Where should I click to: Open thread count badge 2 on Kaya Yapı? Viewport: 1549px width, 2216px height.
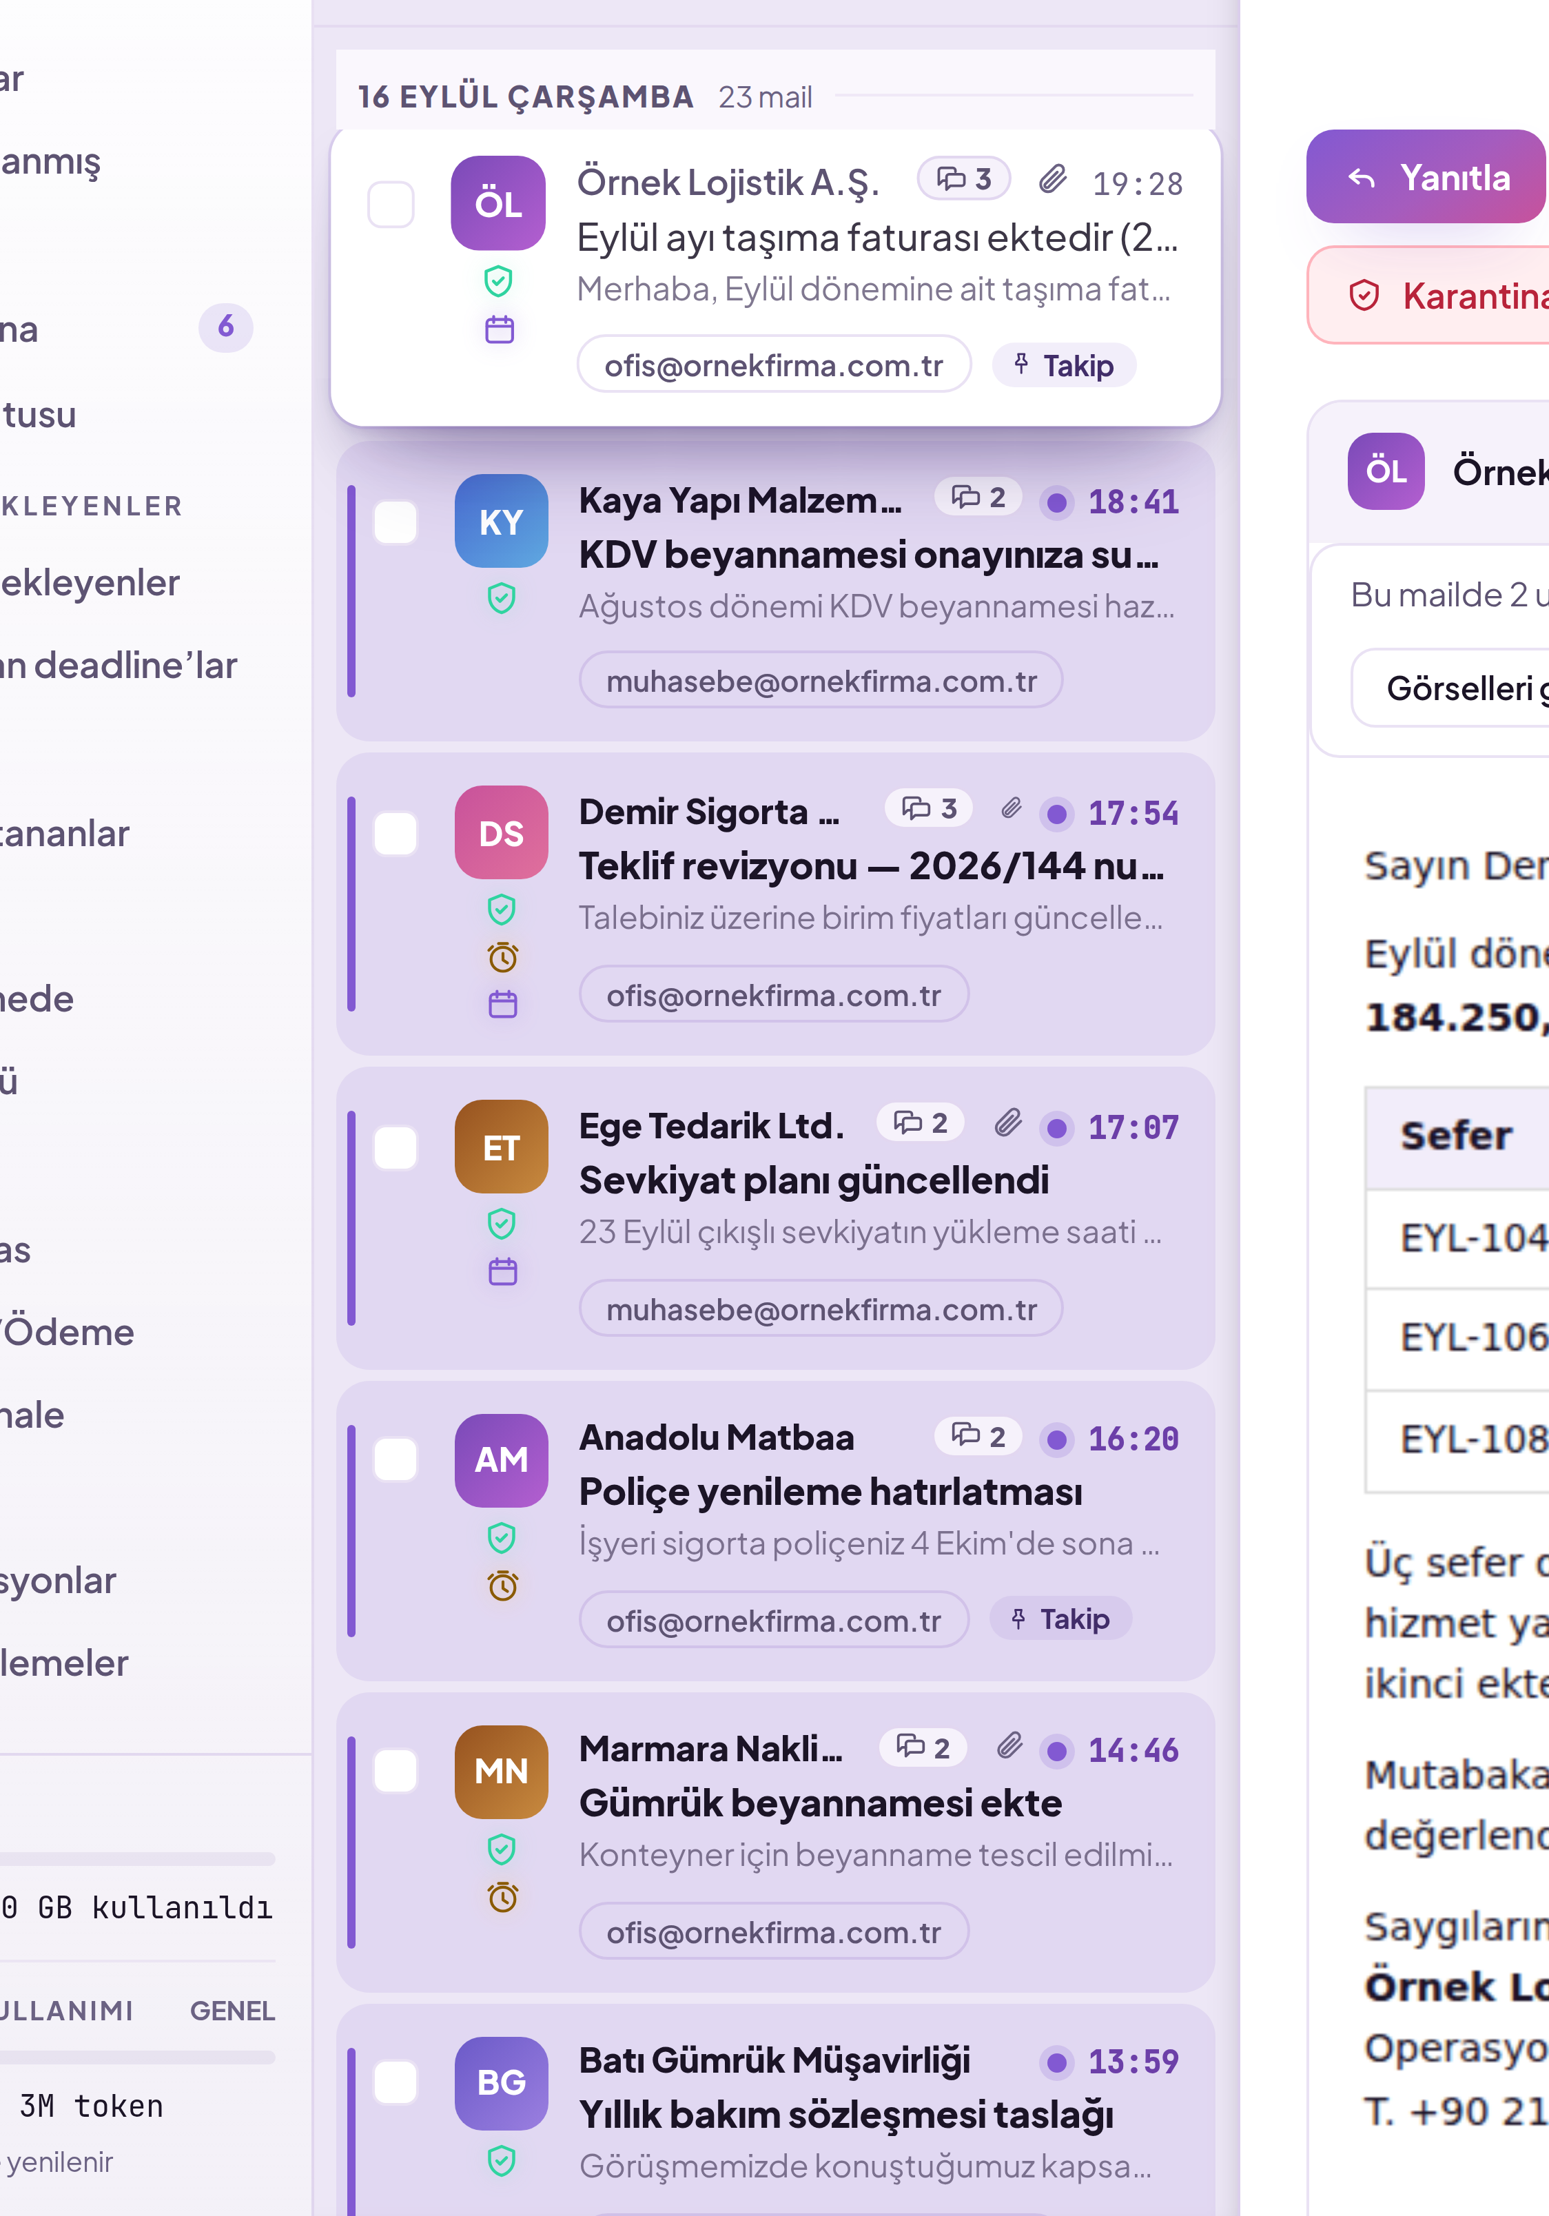[x=978, y=497]
